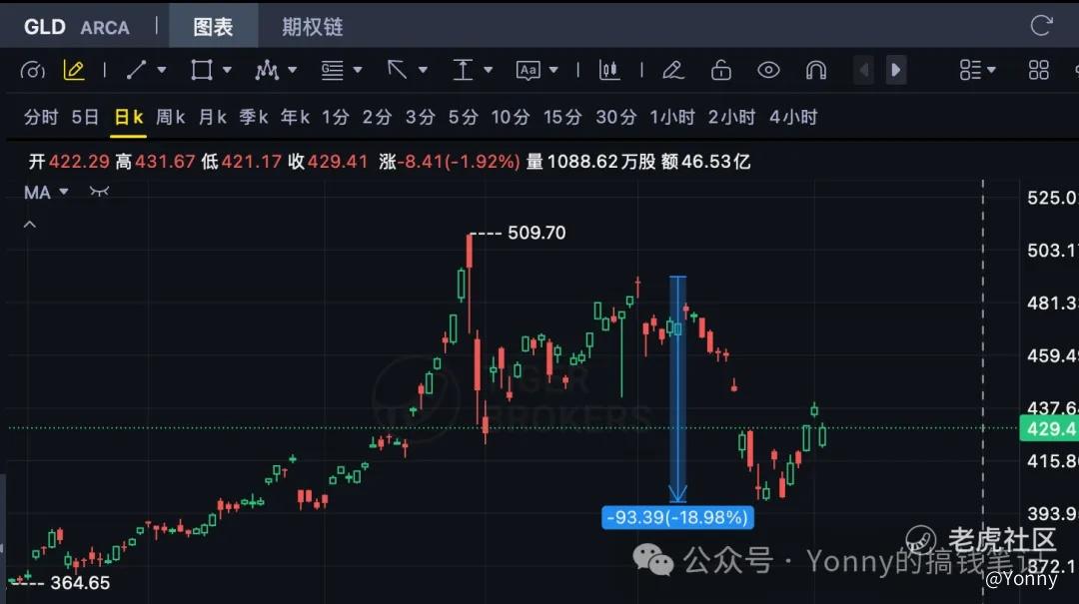Select the highlighted pencil drawing tool
Screen dimensions: 1079x604
click(74, 70)
